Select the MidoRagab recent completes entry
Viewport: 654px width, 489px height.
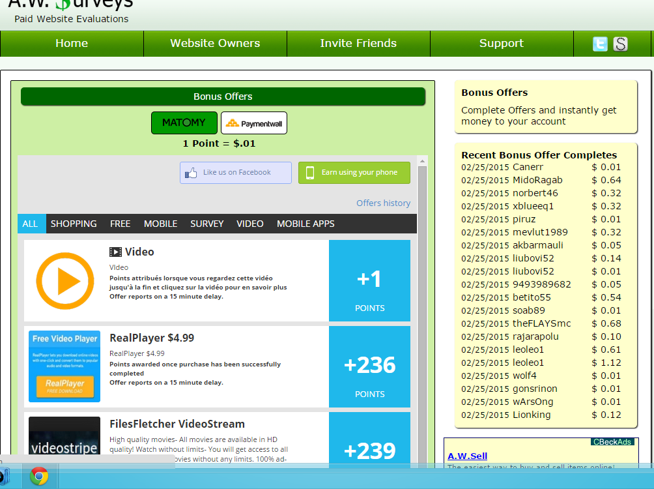[541, 180]
